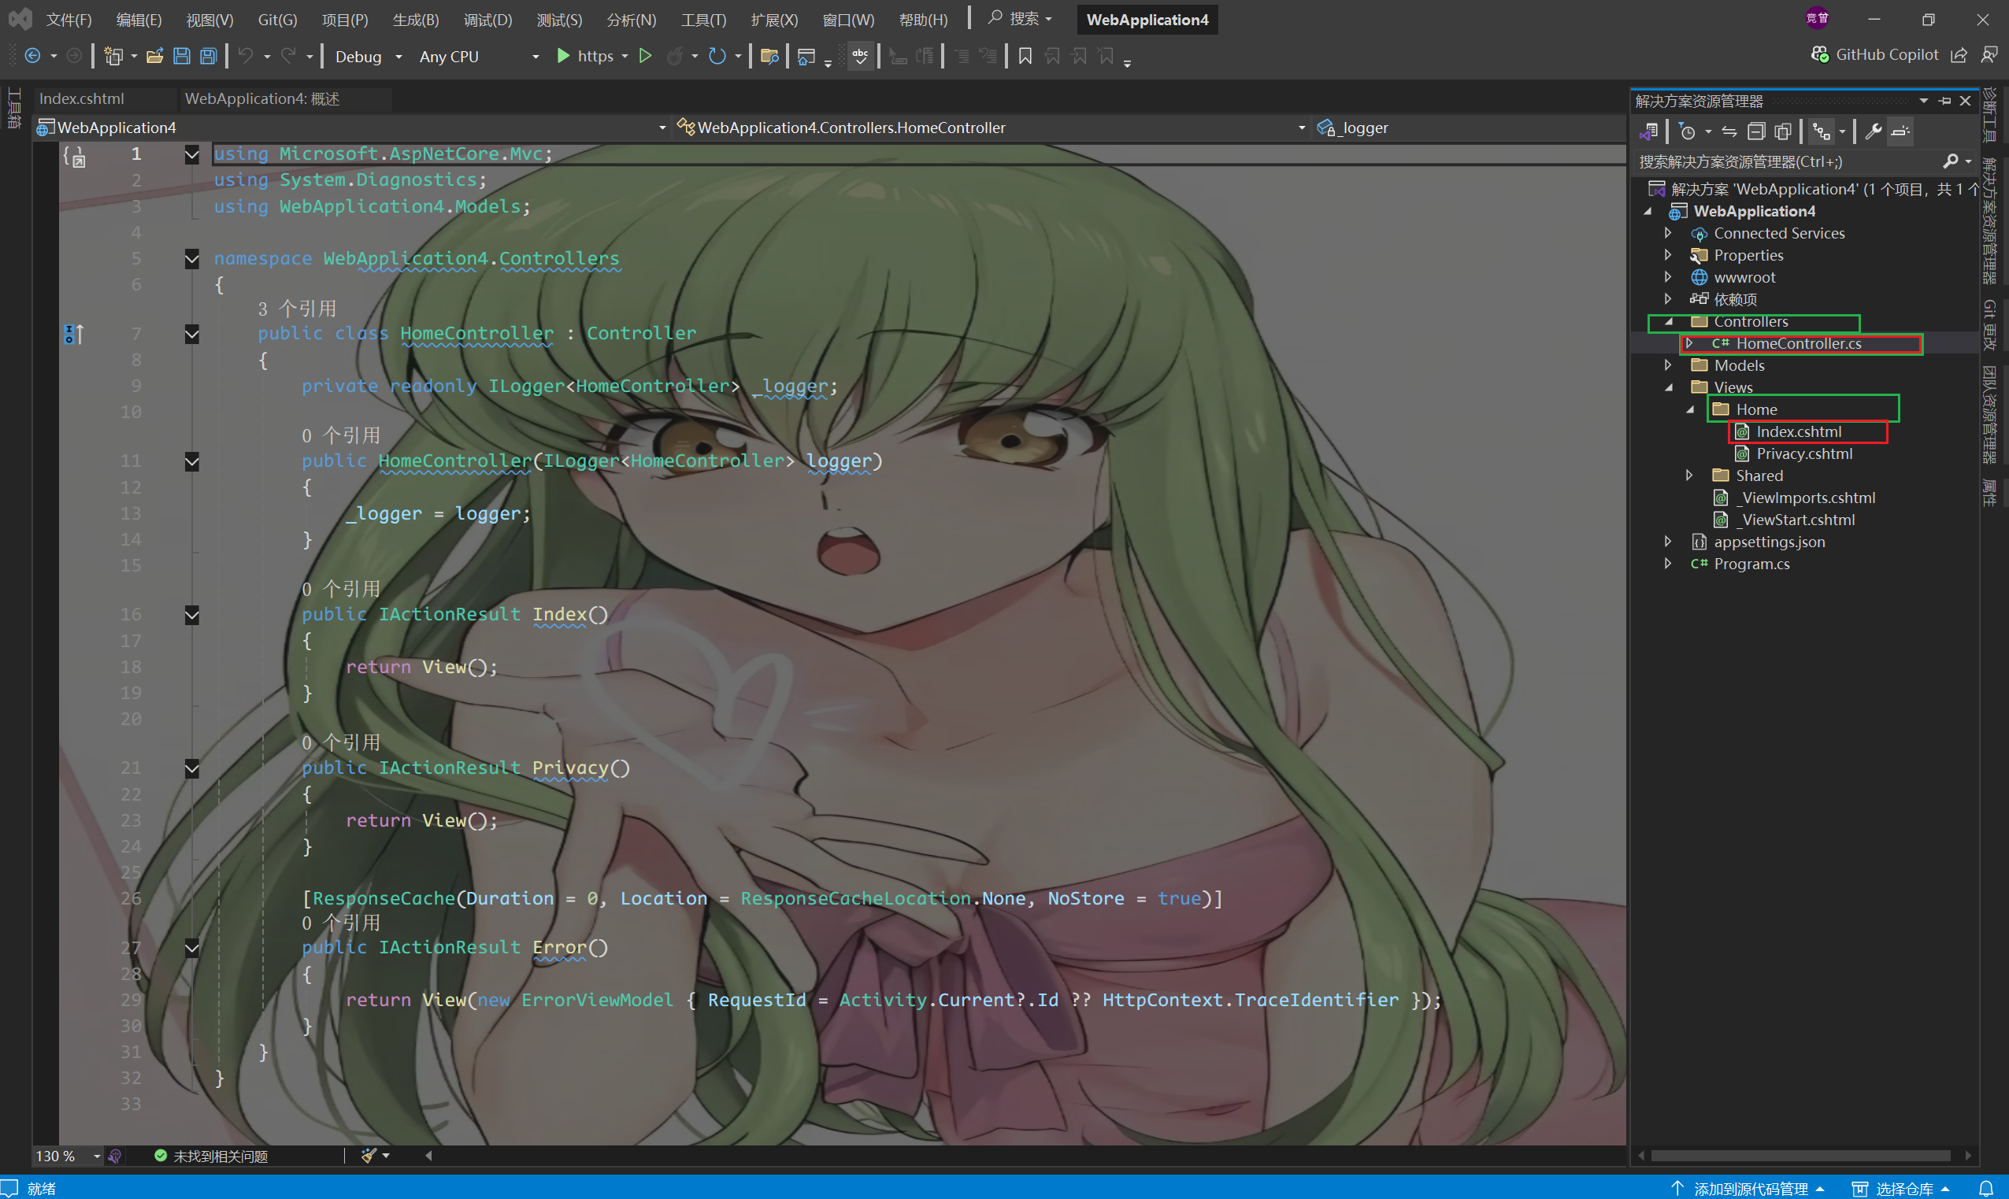Open the 视图(V) menu

(x=209, y=20)
